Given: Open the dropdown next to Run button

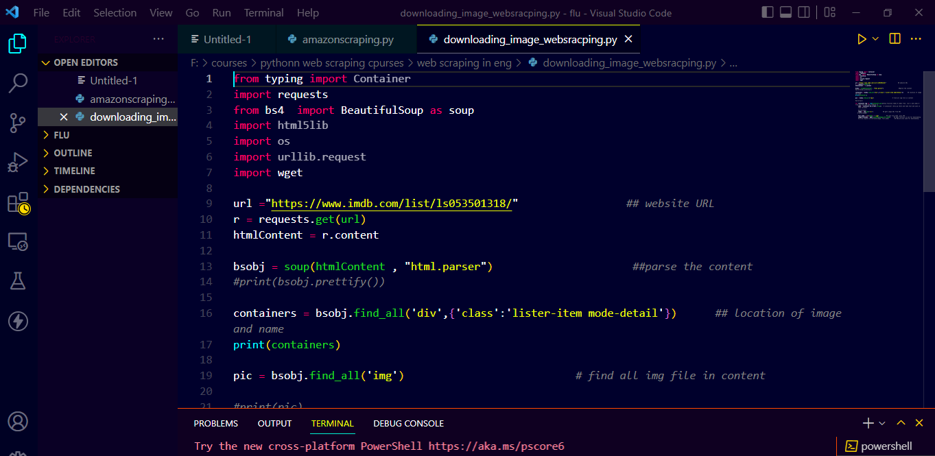Looking at the screenshot, I should tap(875, 39).
